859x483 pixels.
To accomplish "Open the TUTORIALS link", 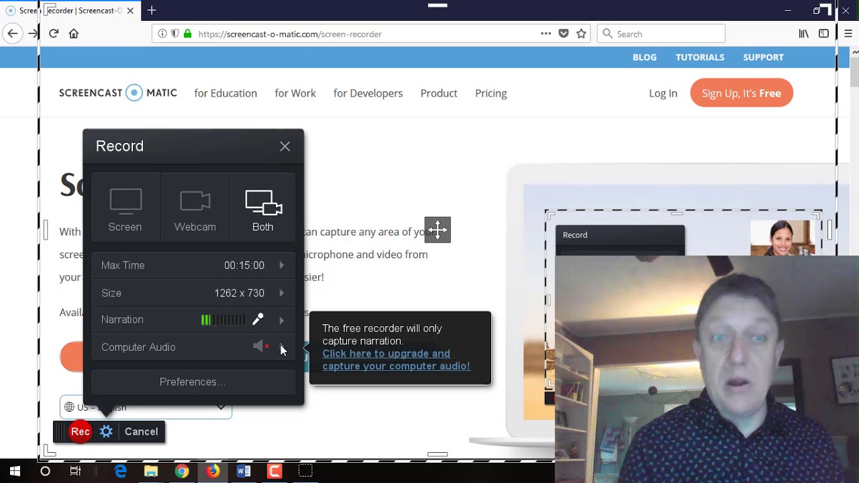I will 700,57.
